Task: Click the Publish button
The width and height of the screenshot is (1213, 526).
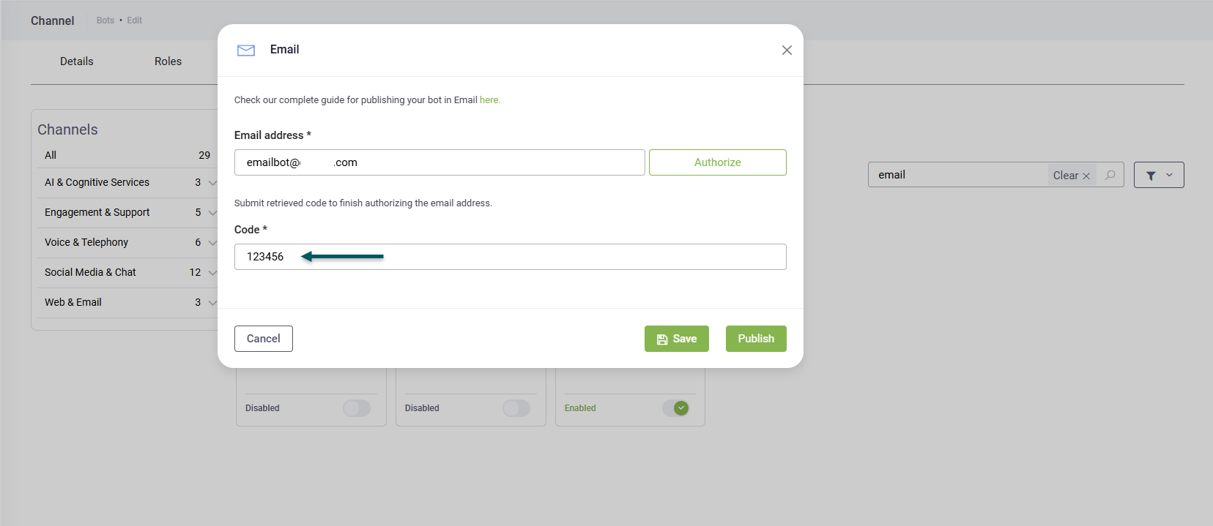Action: [x=756, y=339]
